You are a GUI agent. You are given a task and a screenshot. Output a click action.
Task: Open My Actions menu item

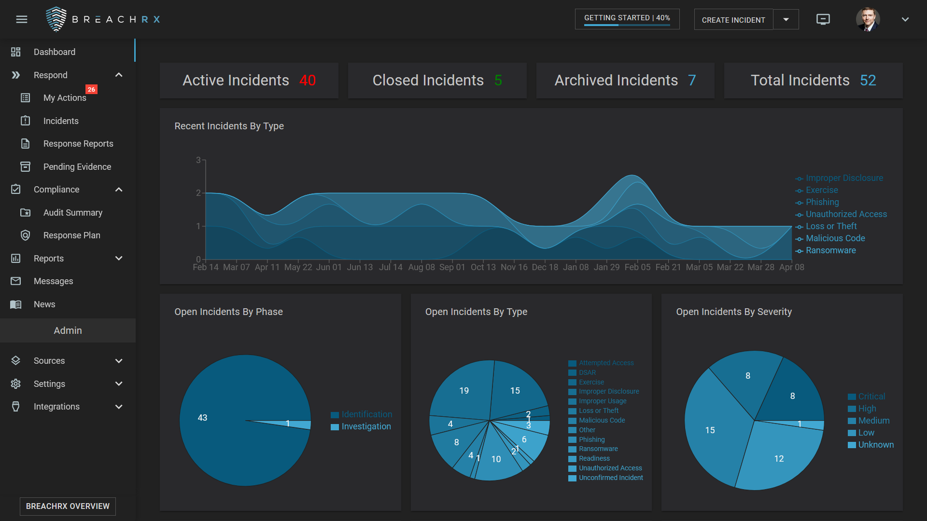[65, 98]
